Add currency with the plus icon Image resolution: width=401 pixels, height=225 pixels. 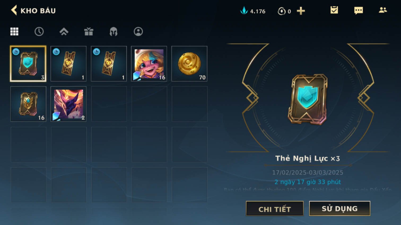pos(301,11)
